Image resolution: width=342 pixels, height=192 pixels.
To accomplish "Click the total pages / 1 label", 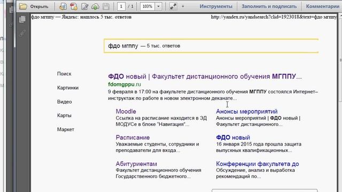I will 130,6.
